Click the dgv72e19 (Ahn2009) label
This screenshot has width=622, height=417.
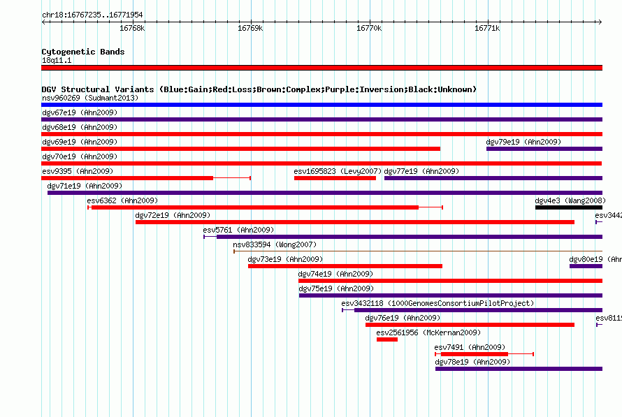click(x=173, y=215)
